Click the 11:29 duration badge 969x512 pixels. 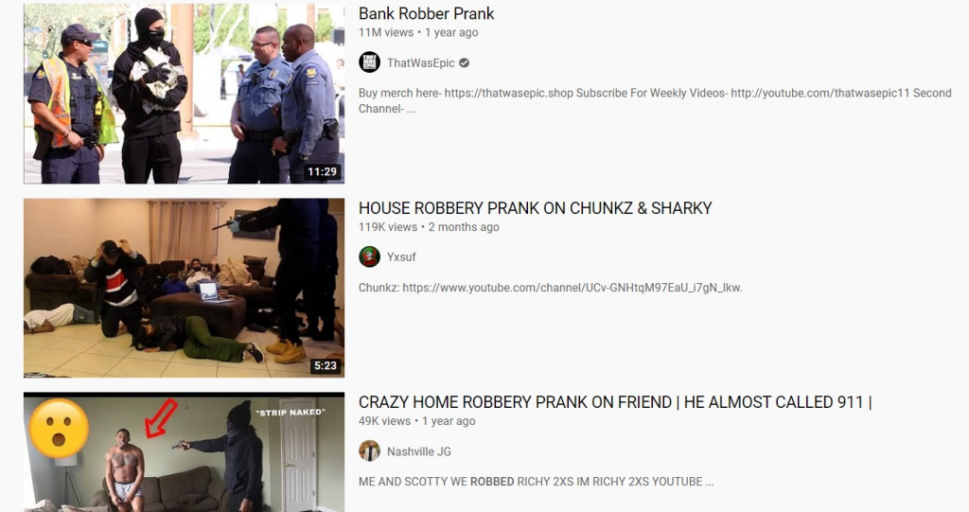tap(322, 171)
